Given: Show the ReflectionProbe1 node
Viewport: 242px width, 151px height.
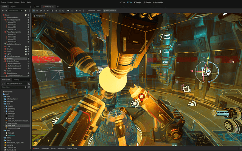Looking at the screenshot, I should pyautogui.click(x=28, y=63).
